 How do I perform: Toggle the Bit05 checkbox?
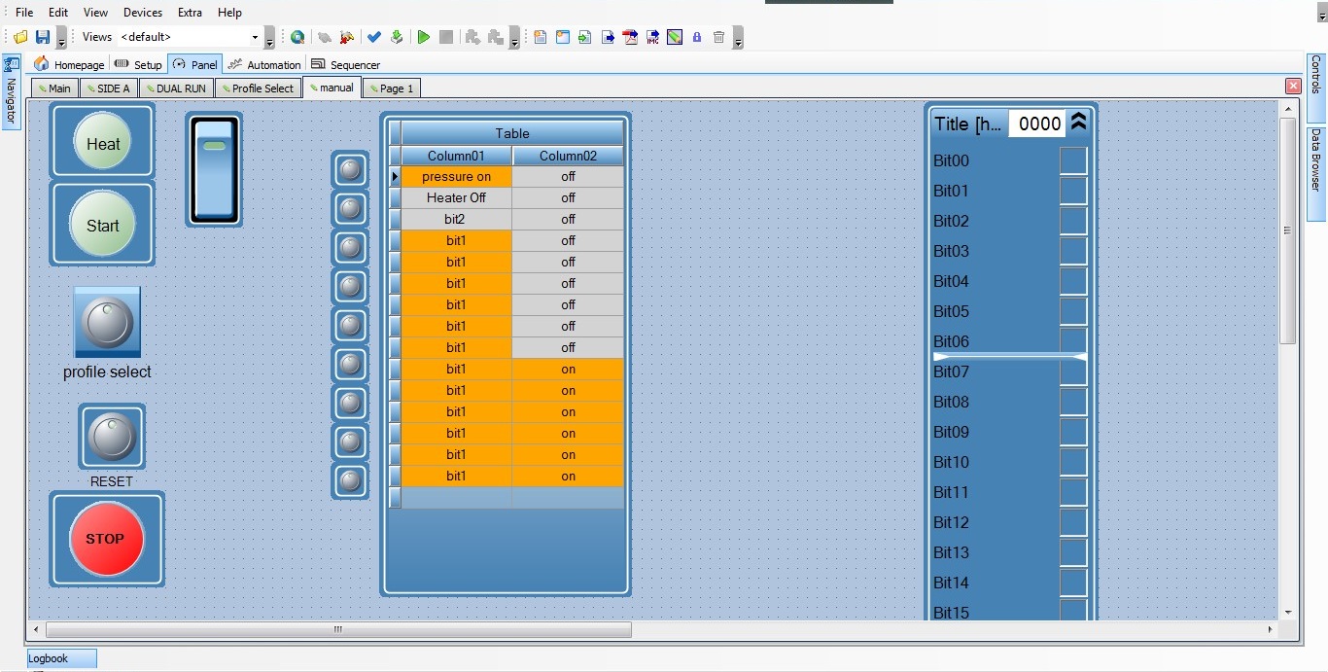coord(1073,312)
